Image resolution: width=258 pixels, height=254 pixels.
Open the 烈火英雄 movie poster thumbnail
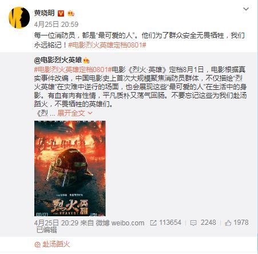pos(70,168)
